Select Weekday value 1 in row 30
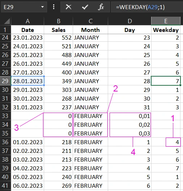The height and width of the screenshot is (191, 183). [x=166, y=90]
